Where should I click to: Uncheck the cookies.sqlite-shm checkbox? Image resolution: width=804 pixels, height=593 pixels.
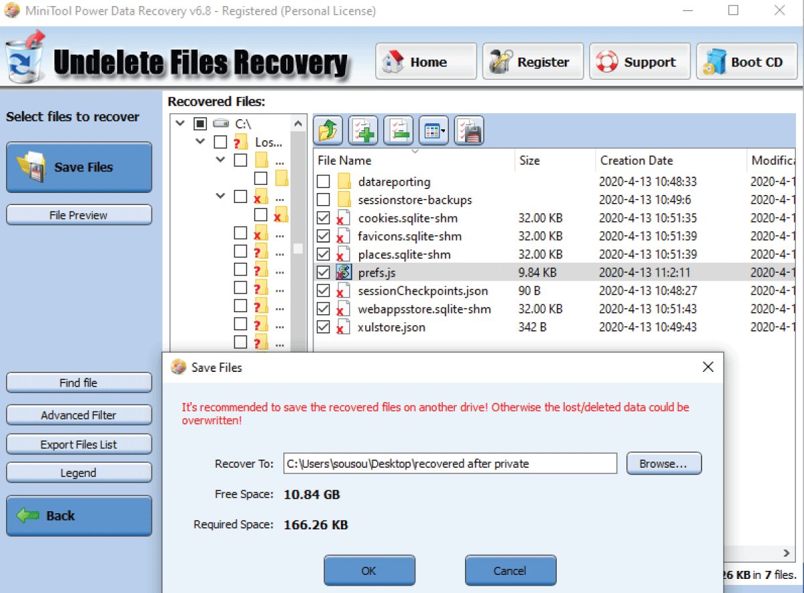324,218
